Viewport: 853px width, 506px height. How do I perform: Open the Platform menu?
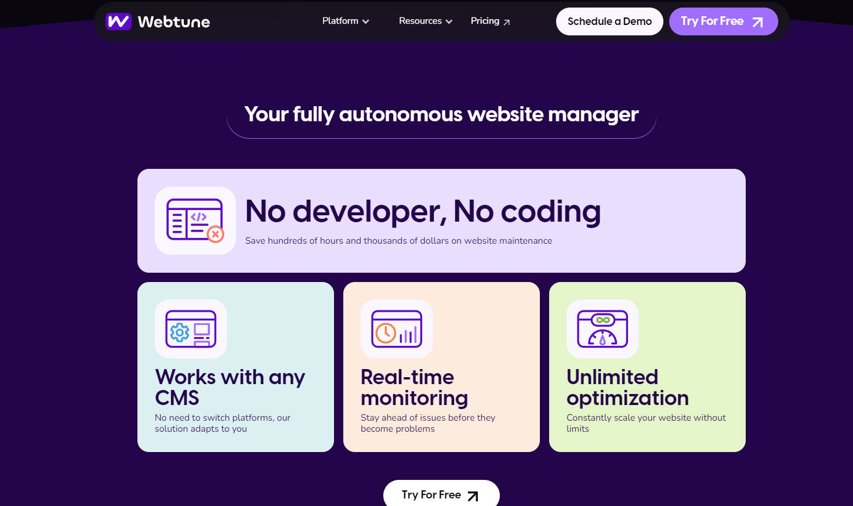pos(339,21)
